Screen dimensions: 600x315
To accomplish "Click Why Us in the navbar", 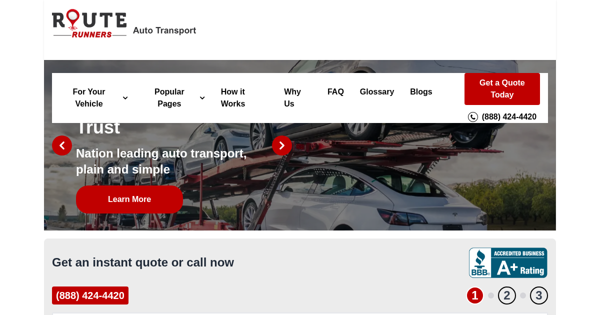I will (x=292, y=98).
